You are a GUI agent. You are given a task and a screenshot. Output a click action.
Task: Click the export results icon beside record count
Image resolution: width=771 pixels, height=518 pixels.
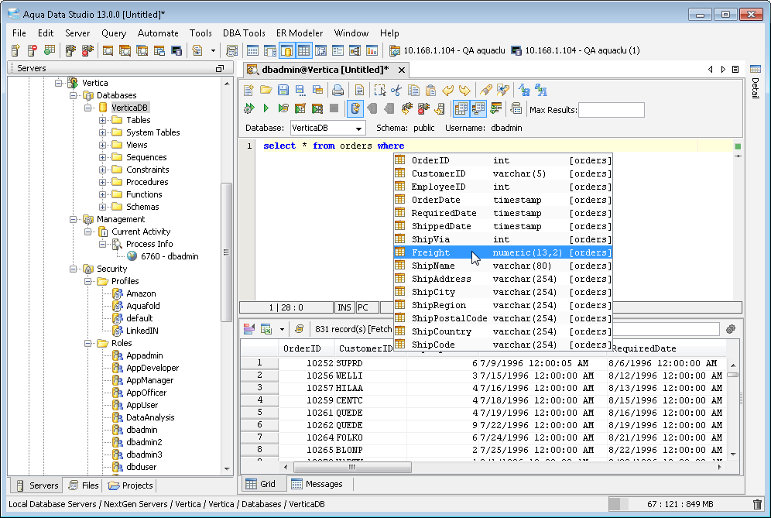coord(266,329)
